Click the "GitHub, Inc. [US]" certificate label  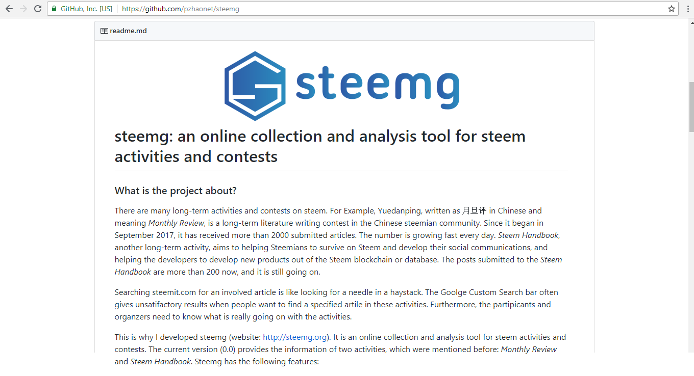[x=86, y=9]
